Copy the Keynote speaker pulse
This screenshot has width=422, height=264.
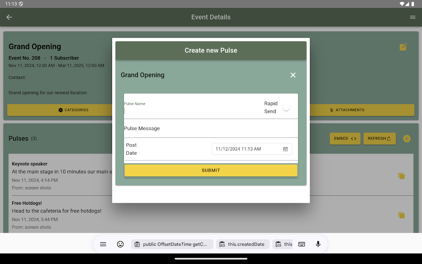(401, 176)
